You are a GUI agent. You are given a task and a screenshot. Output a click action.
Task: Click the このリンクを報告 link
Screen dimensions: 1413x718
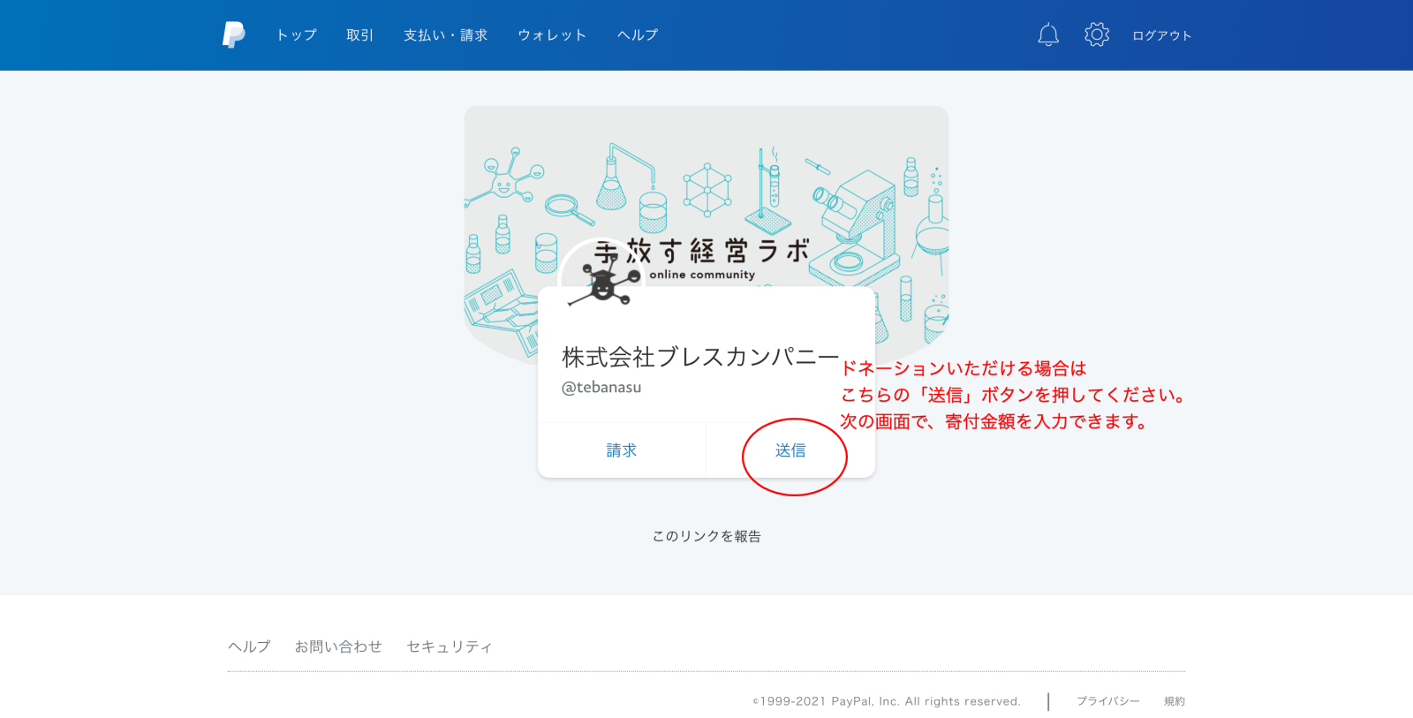(706, 536)
